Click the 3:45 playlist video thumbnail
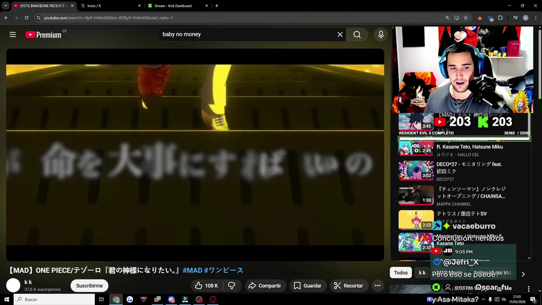Viewport: 542px width, 305px height. coord(416,122)
